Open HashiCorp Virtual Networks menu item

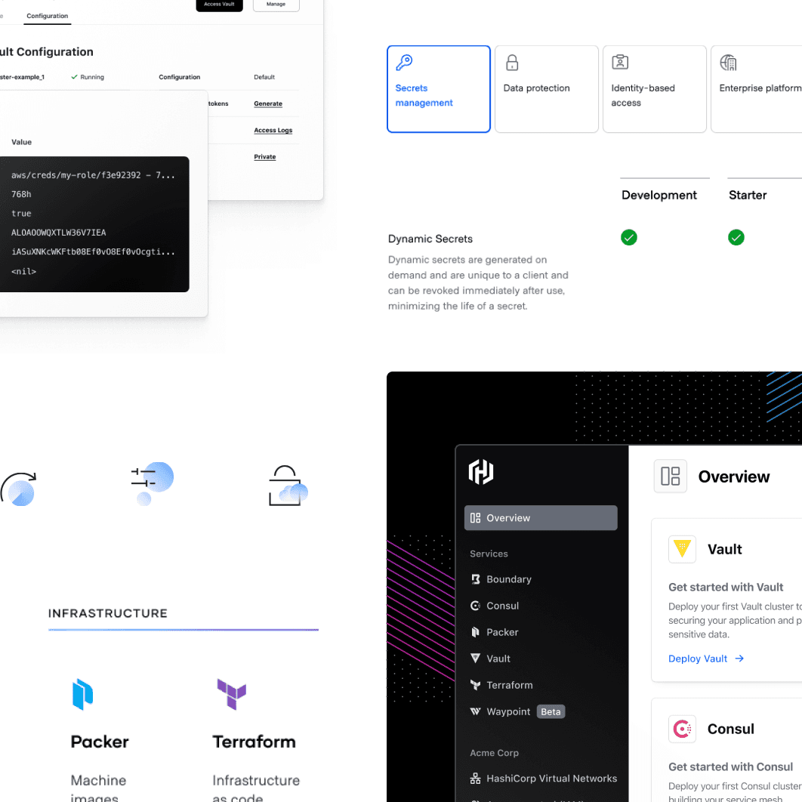[543, 779]
